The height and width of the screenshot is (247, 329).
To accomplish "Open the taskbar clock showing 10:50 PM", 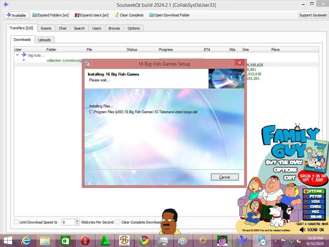I will [x=315, y=241].
